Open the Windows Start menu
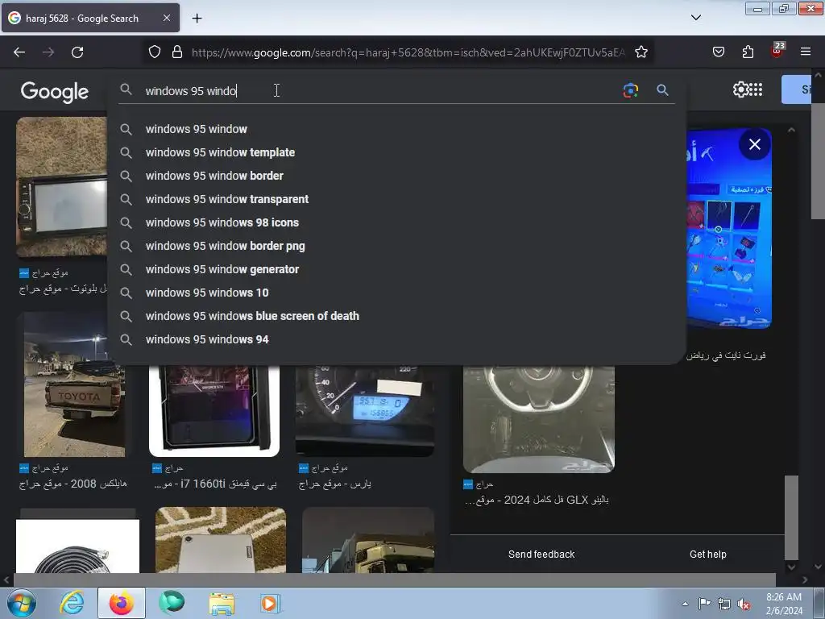This screenshot has height=619, width=825. coord(22,603)
